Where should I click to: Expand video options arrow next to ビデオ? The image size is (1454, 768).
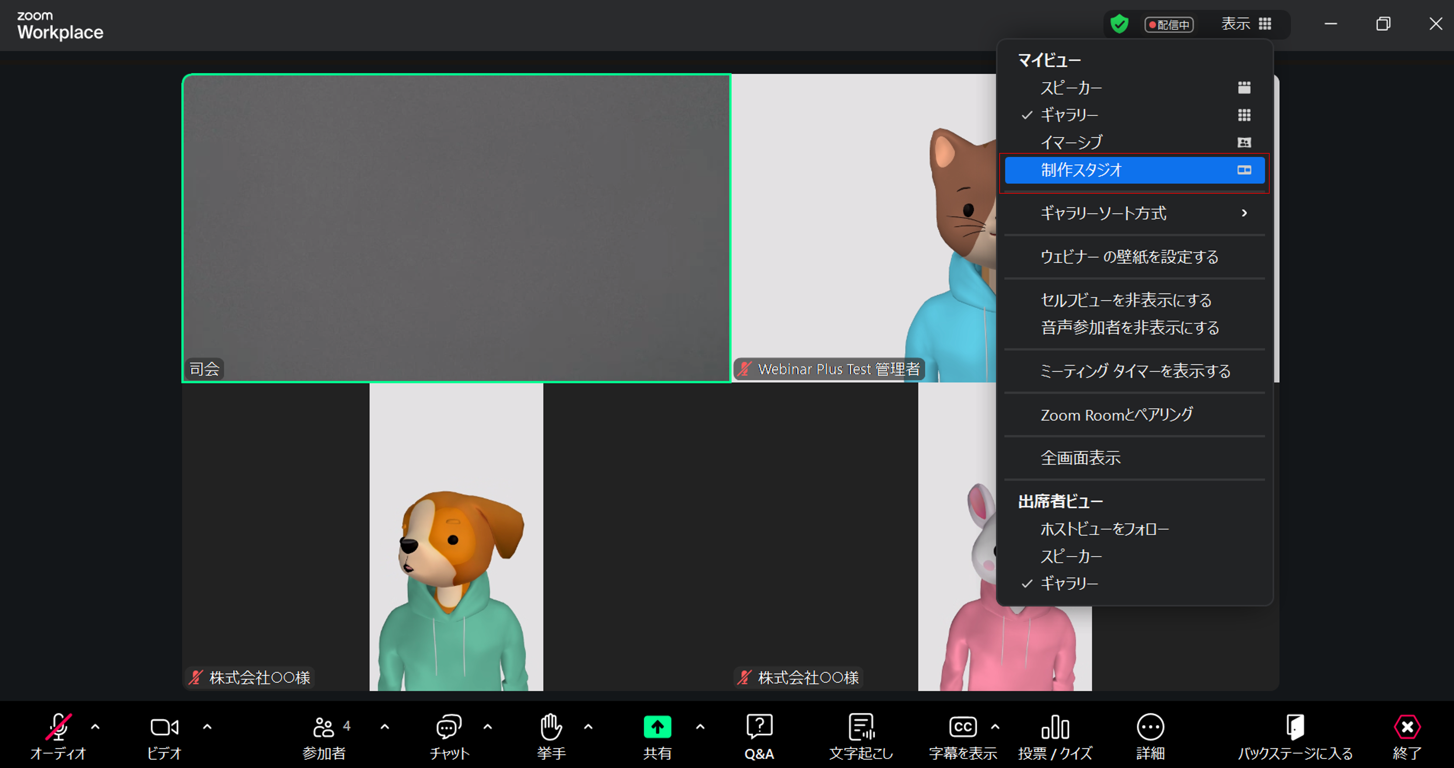(207, 727)
